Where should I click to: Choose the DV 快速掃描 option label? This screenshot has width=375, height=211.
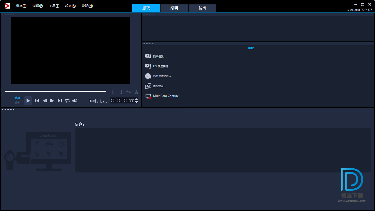tap(161, 66)
